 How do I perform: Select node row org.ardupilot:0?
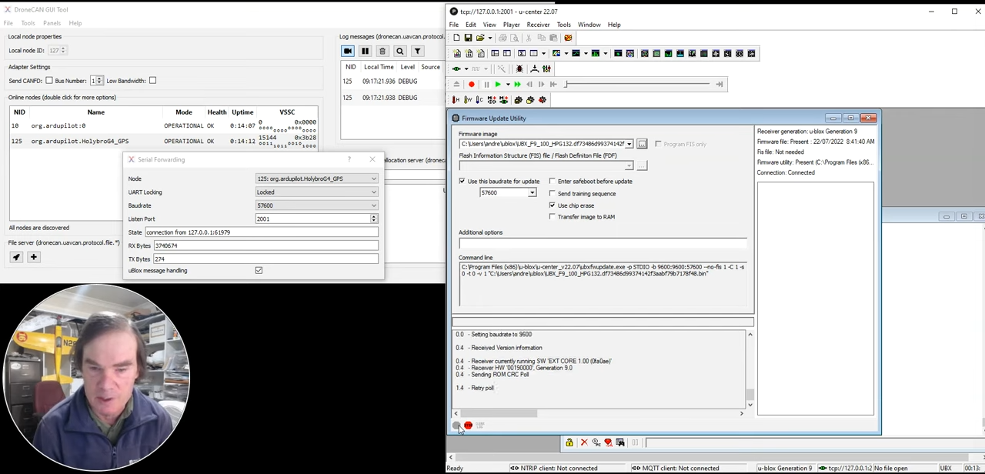[x=163, y=125]
